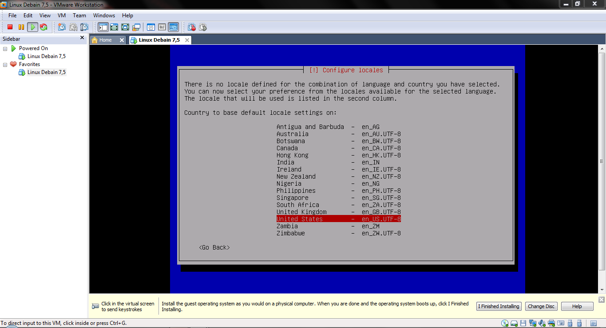Collapse the Powered On tree group
Viewport: 606px width, 328px height.
[x=5, y=48]
